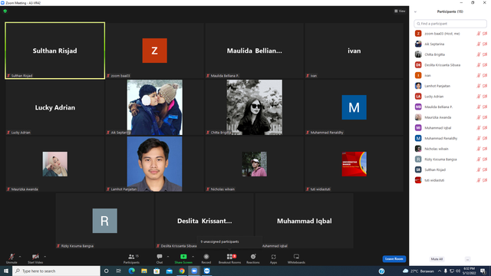Image resolution: width=491 pixels, height=276 pixels.
Task: Start recording with the Record icon
Action: point(206,258)
